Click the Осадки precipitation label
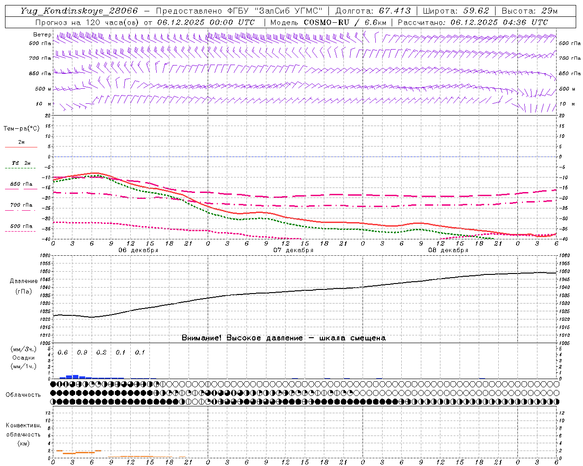 (23, 358)
